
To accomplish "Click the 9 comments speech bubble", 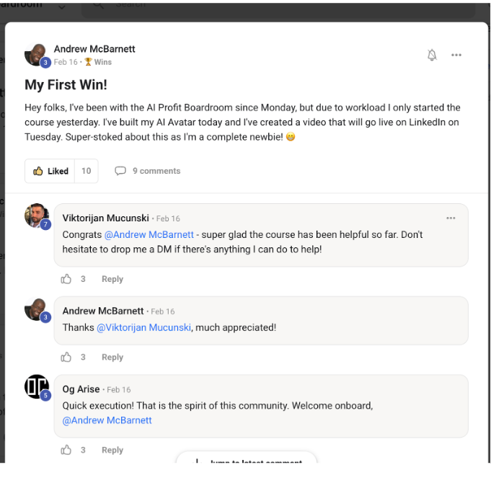I will (x=120, y=171).
